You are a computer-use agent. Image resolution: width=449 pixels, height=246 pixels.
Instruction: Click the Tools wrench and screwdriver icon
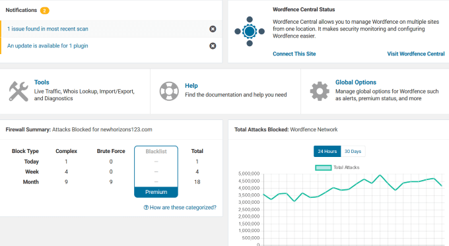(18, 91)
